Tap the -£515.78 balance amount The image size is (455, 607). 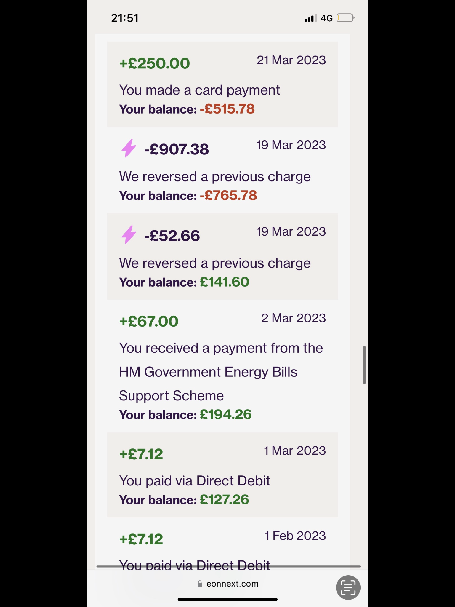point(227,109)
